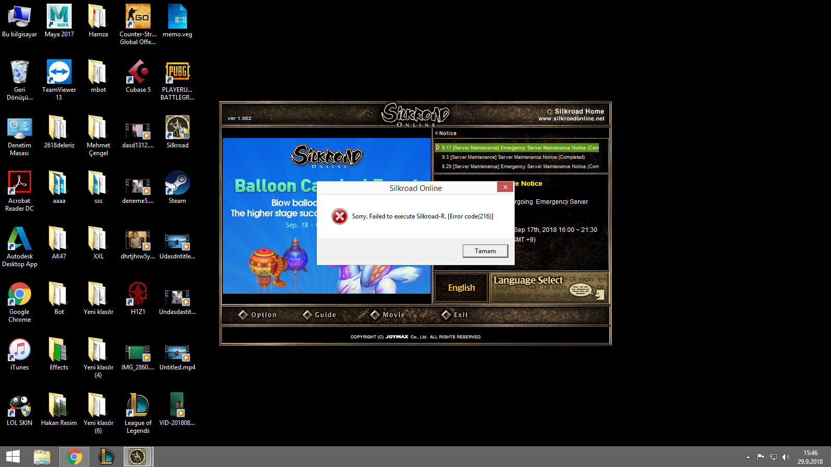Open Guide in Silkroad launcher
The height and width of the screenshot is (467, 831).
319,314
